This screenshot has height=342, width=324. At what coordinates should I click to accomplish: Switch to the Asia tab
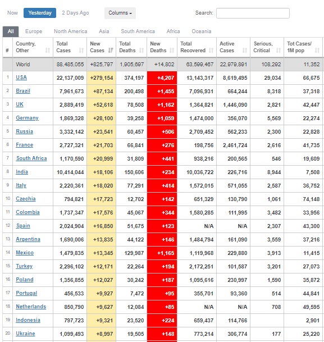coord(104,31)
